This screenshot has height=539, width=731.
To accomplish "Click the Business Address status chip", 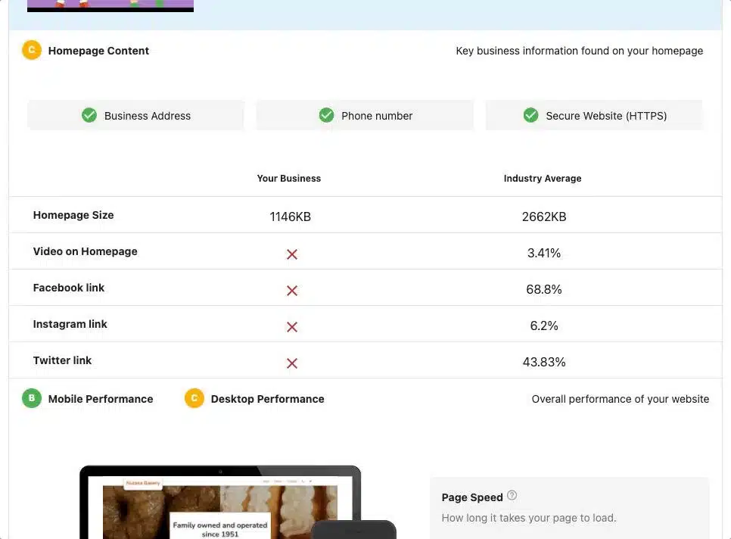I will pyautogui.click(x=135, y=115).
